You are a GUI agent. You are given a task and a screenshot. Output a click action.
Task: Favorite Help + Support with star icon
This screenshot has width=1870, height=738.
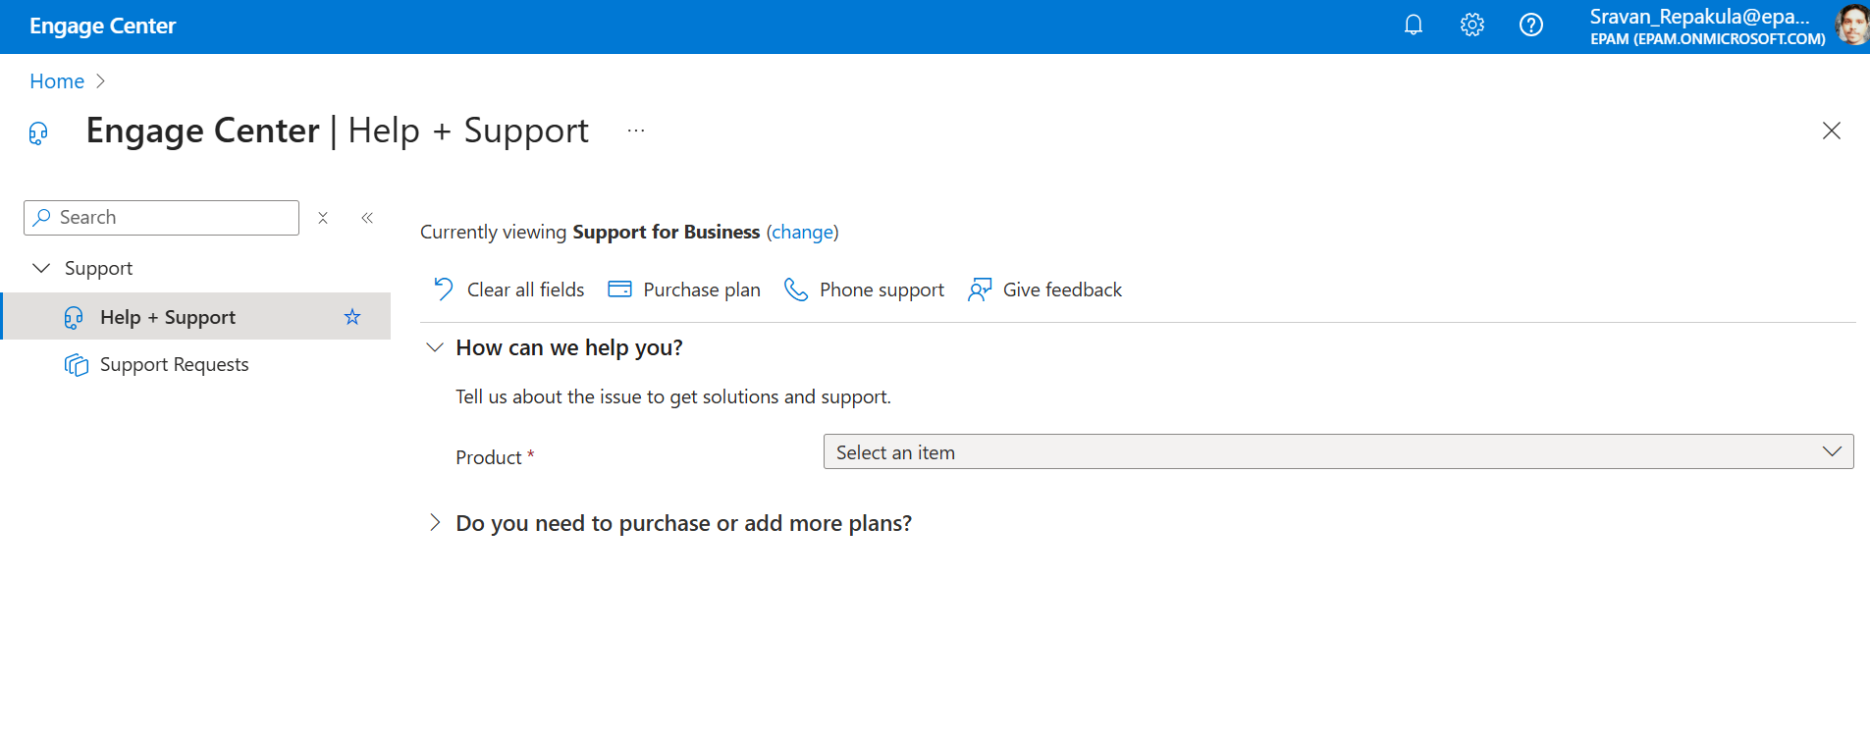[352, 317]
